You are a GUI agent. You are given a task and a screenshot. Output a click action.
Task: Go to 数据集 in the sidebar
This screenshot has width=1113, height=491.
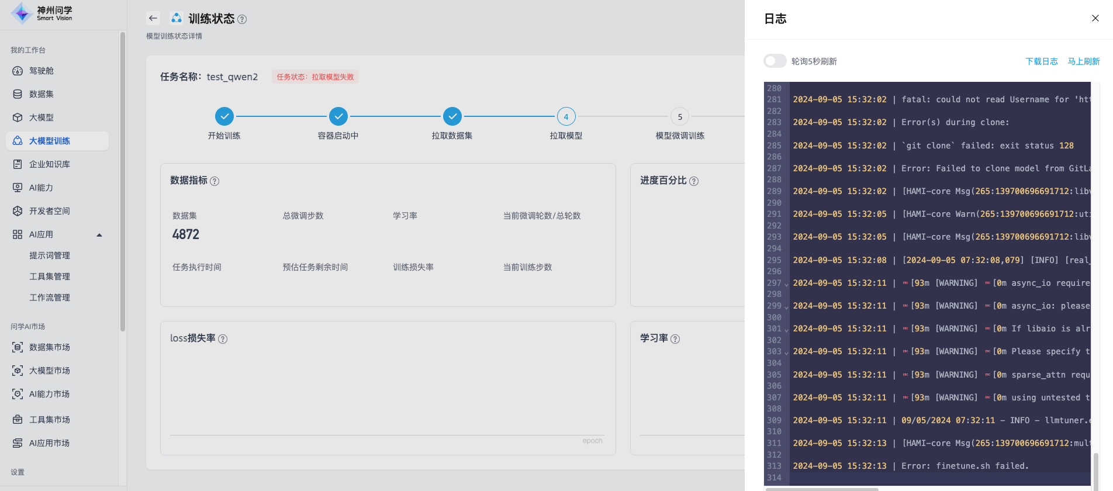pos(42,94)
